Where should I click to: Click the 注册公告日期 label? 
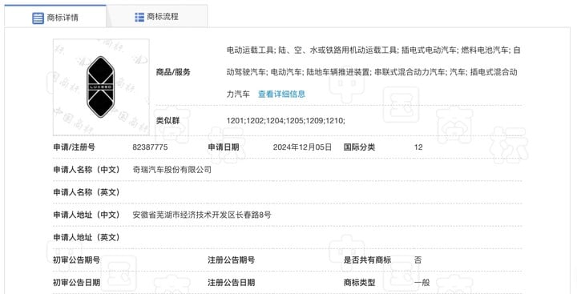pos(231,283)
